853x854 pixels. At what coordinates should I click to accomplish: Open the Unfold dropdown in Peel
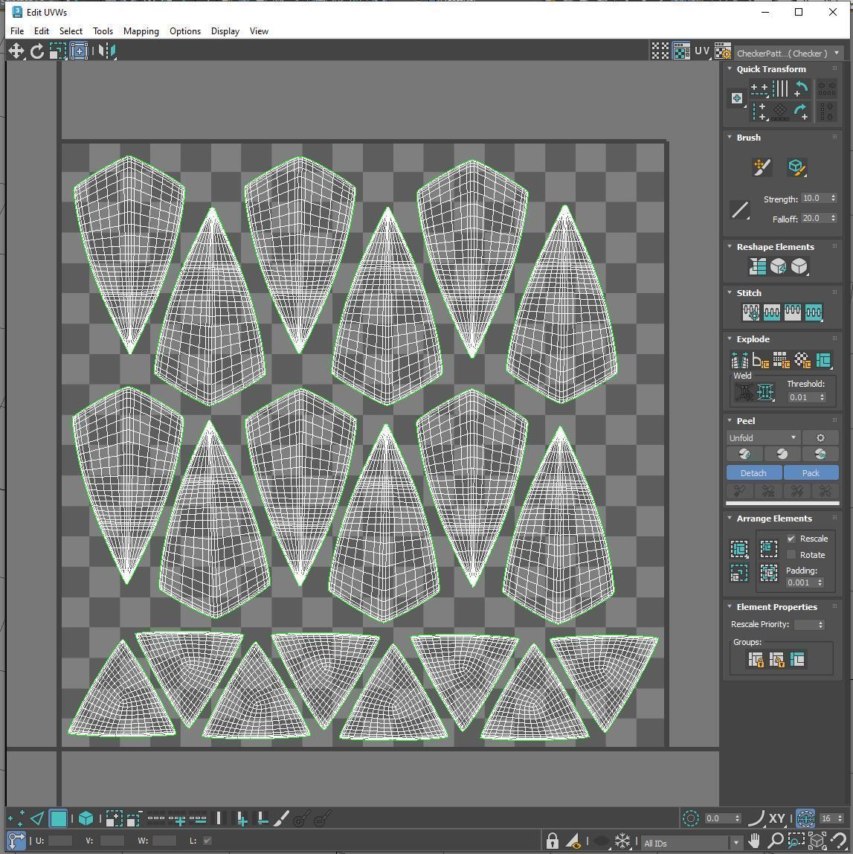762,438
